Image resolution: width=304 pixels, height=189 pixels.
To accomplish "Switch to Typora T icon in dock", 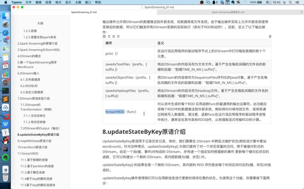I will point(5,133).
